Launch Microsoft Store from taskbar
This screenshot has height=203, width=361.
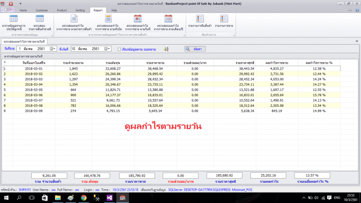(45, 198)
